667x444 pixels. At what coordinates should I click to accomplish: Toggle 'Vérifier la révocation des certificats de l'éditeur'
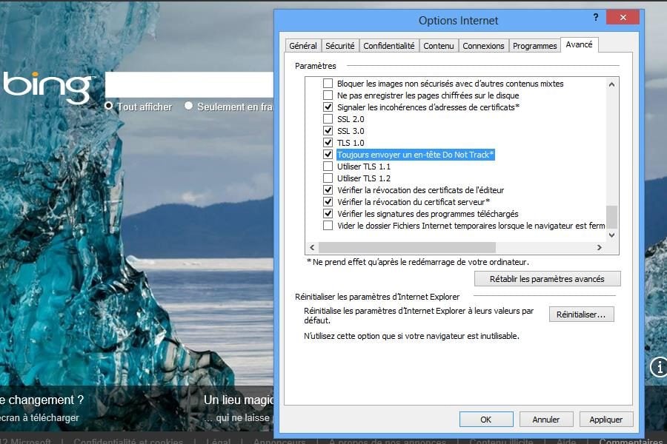[328, 190]
